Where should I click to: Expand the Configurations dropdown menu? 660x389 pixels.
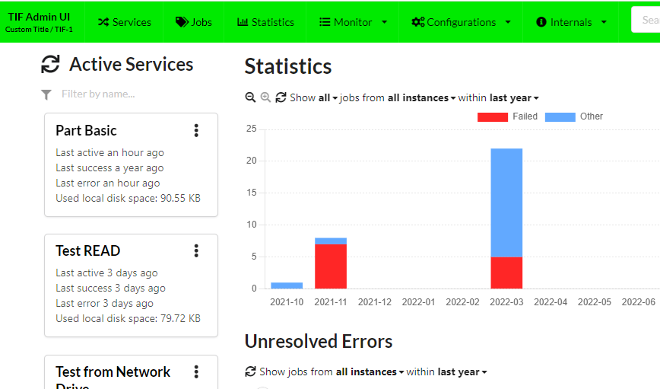pos(461,22)
